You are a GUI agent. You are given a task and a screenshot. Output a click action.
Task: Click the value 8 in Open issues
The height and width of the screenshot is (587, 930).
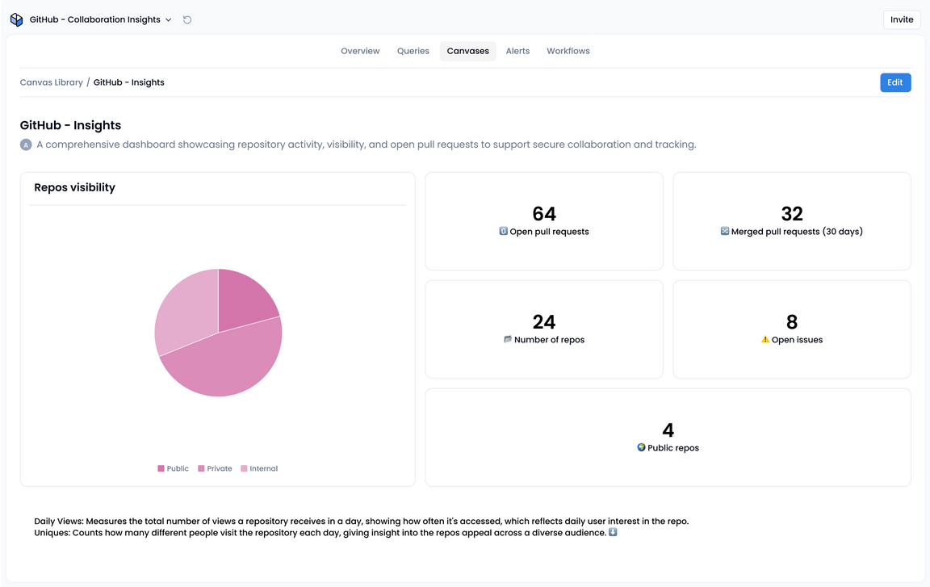pyautogui.click(x=792, y=322)
